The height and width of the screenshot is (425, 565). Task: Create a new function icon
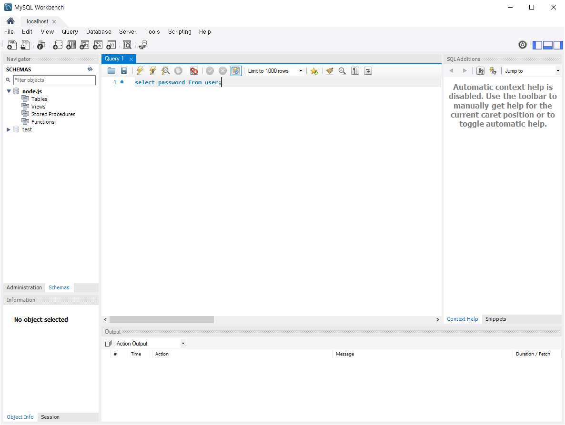111,45
